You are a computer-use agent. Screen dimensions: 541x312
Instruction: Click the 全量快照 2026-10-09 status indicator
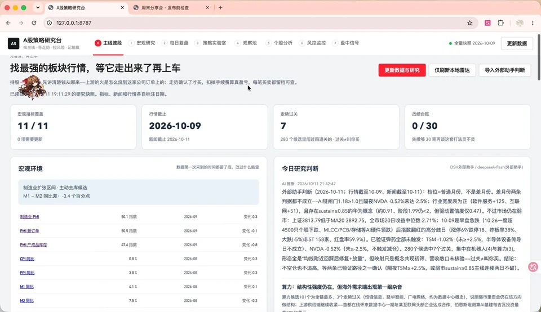pyautogui.click(x=472, y=43)
